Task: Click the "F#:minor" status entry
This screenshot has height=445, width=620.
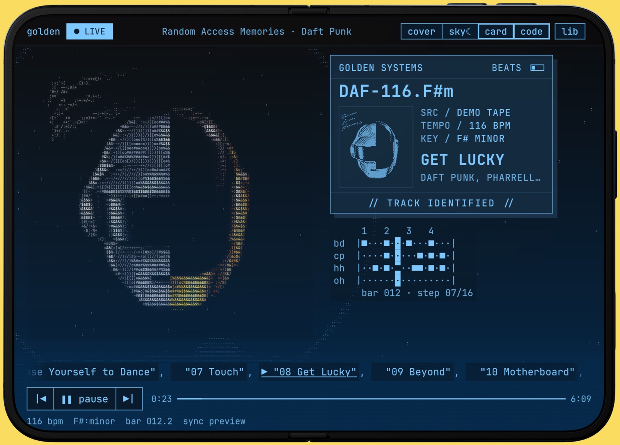Action: (x=94, y=421)
